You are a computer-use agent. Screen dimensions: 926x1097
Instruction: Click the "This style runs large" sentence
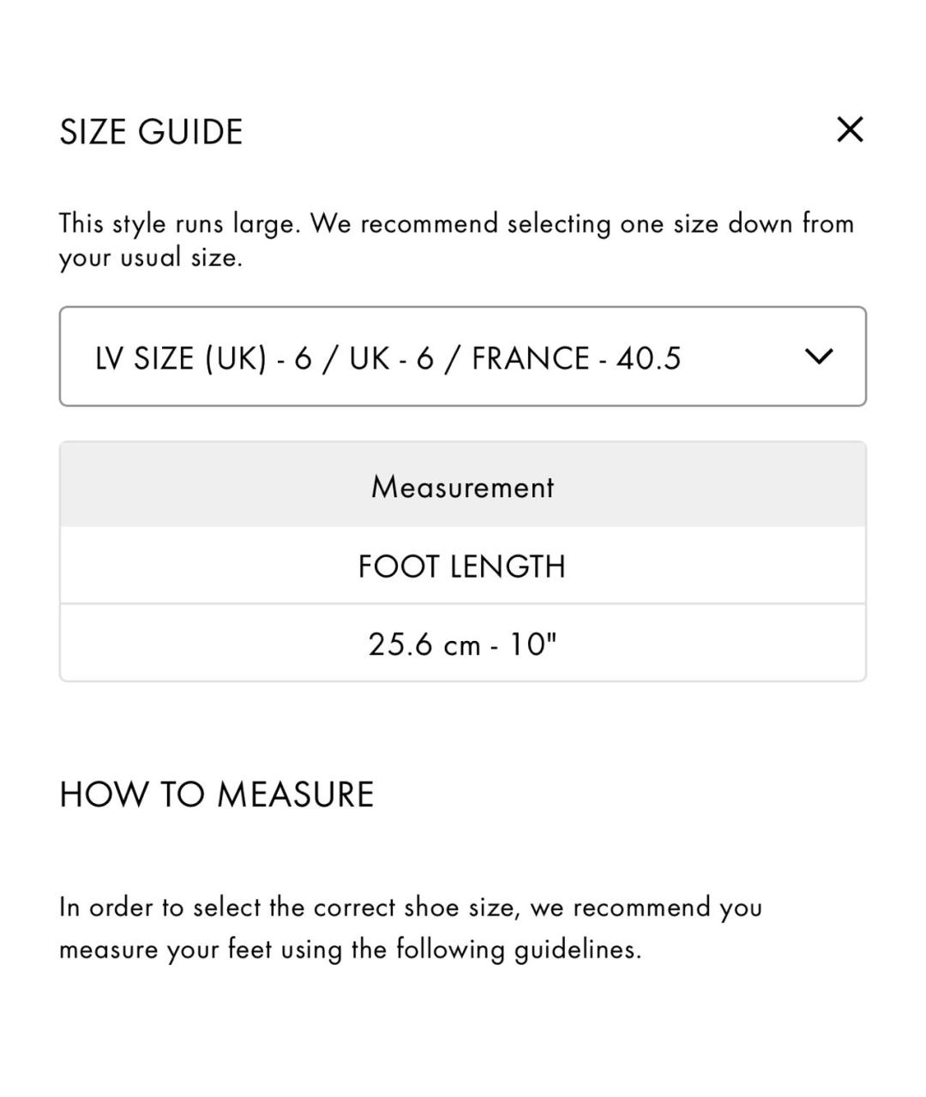click(x=179, y=224)
